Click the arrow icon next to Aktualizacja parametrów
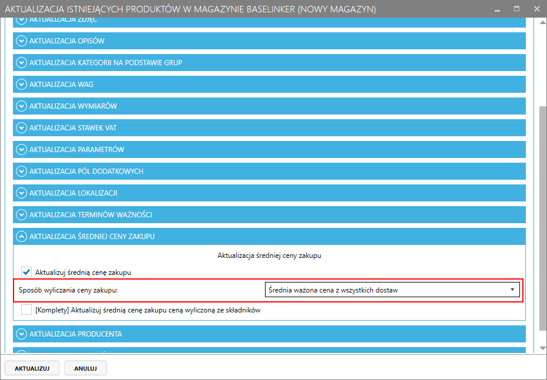 (x=22, y=150)
